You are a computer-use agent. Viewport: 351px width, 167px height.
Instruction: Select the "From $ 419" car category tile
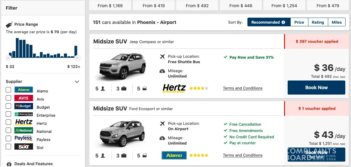[x=154, y=6]
